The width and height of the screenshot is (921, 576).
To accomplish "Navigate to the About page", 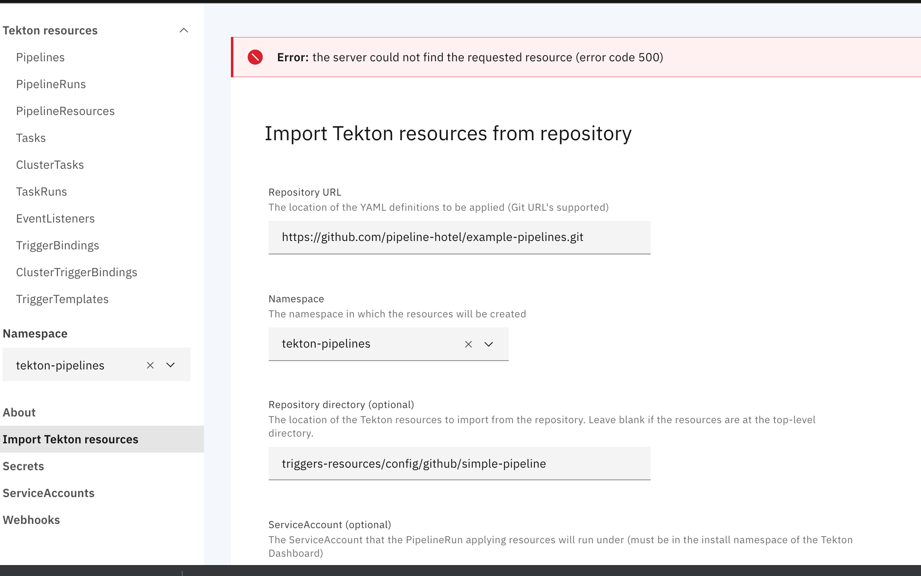I will tap(19, 412).
